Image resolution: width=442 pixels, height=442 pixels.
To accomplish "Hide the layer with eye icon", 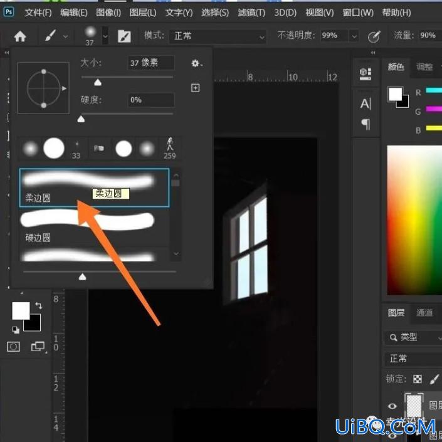I will pos(392,406).
